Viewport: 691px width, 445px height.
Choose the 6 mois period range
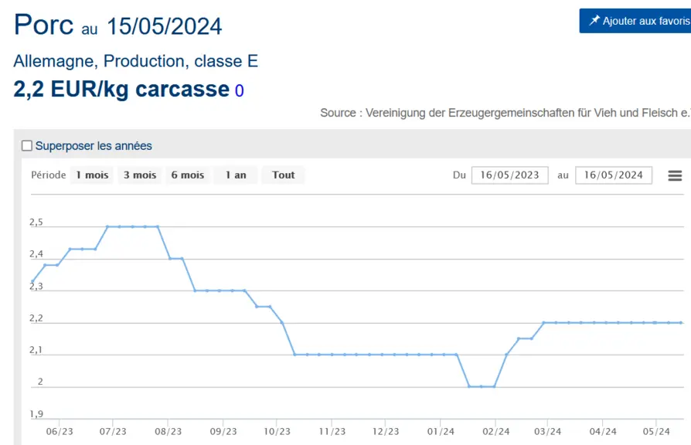[x=188, y=175]
